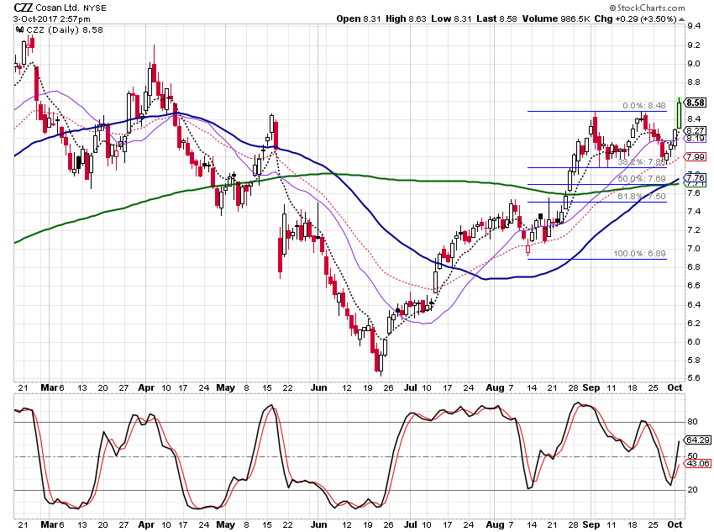Click the Last 8.58 value in header

pos(496,18)
